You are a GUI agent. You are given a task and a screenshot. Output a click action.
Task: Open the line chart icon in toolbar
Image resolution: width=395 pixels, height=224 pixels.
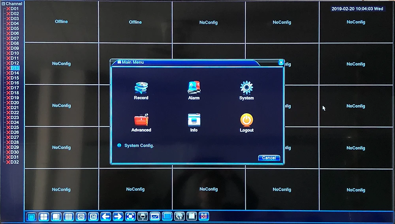point(155,216)
